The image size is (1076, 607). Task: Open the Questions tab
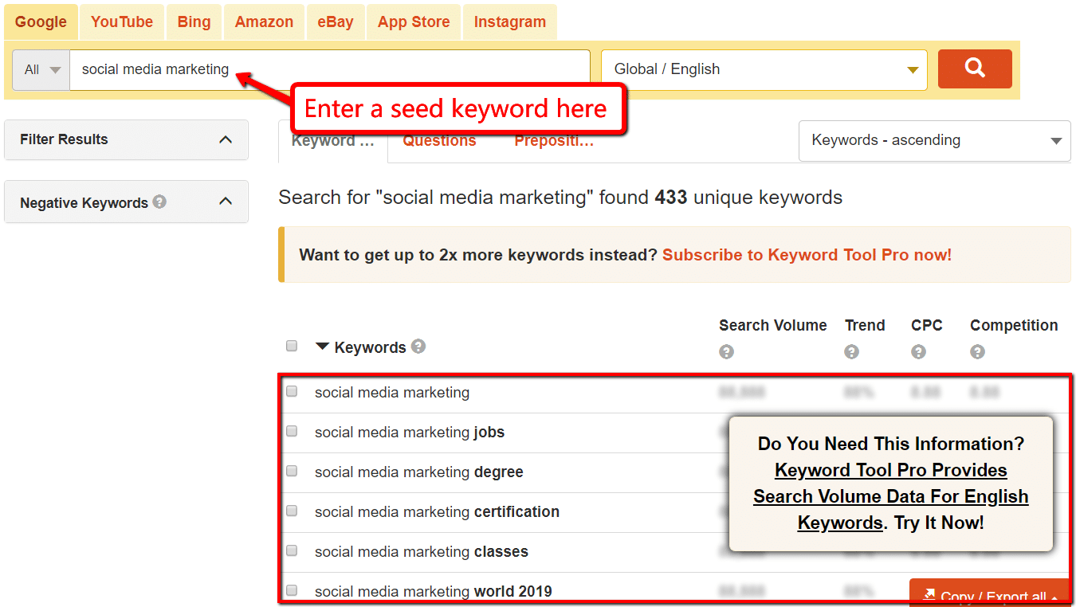pyautogui.click(x=439, y=140)
